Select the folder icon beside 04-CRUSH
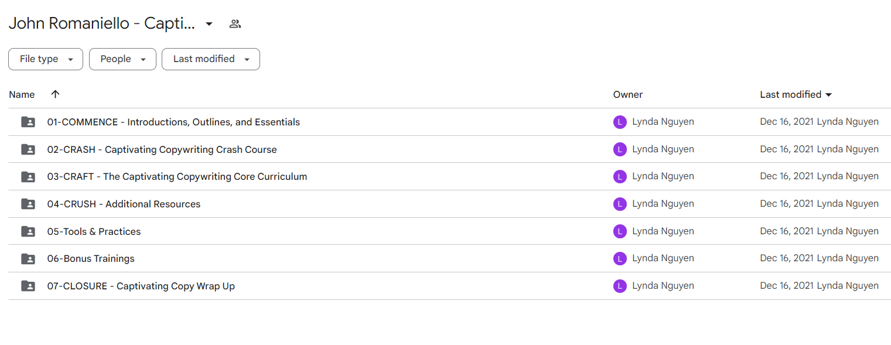The height and width of the screenshot is (345, 891). 28,204
